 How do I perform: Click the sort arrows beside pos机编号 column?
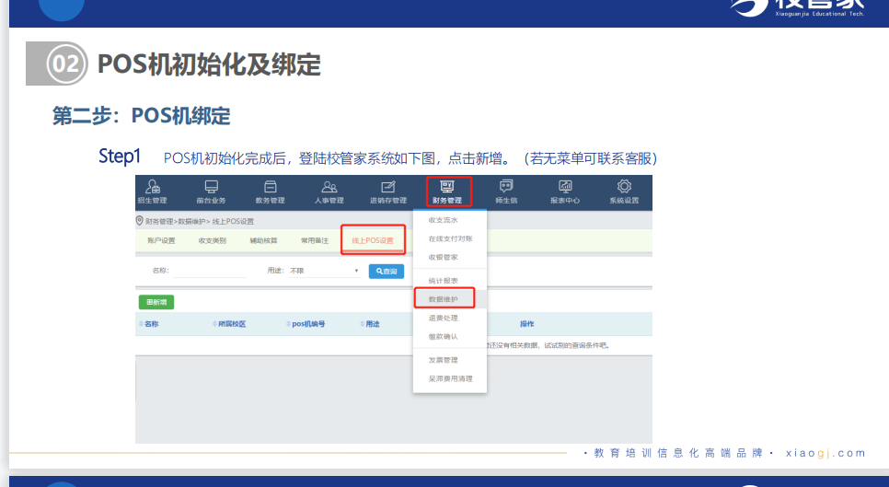point(289,324)
